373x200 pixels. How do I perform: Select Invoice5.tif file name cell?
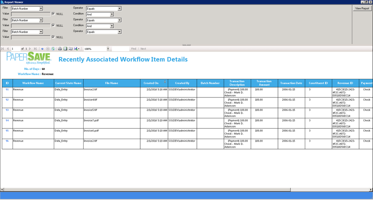point(112,113)
